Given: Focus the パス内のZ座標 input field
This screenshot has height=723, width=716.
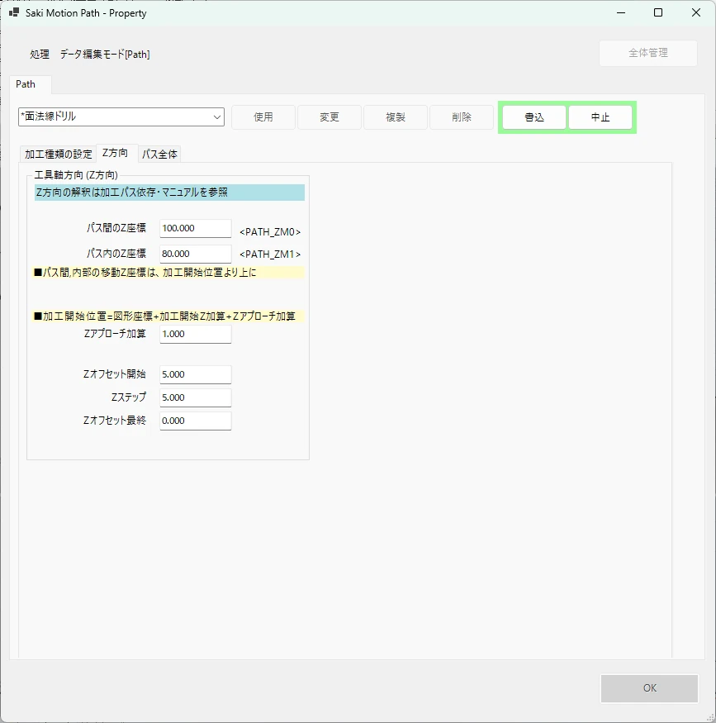Looking at the screenshot, I should (196, 254).
